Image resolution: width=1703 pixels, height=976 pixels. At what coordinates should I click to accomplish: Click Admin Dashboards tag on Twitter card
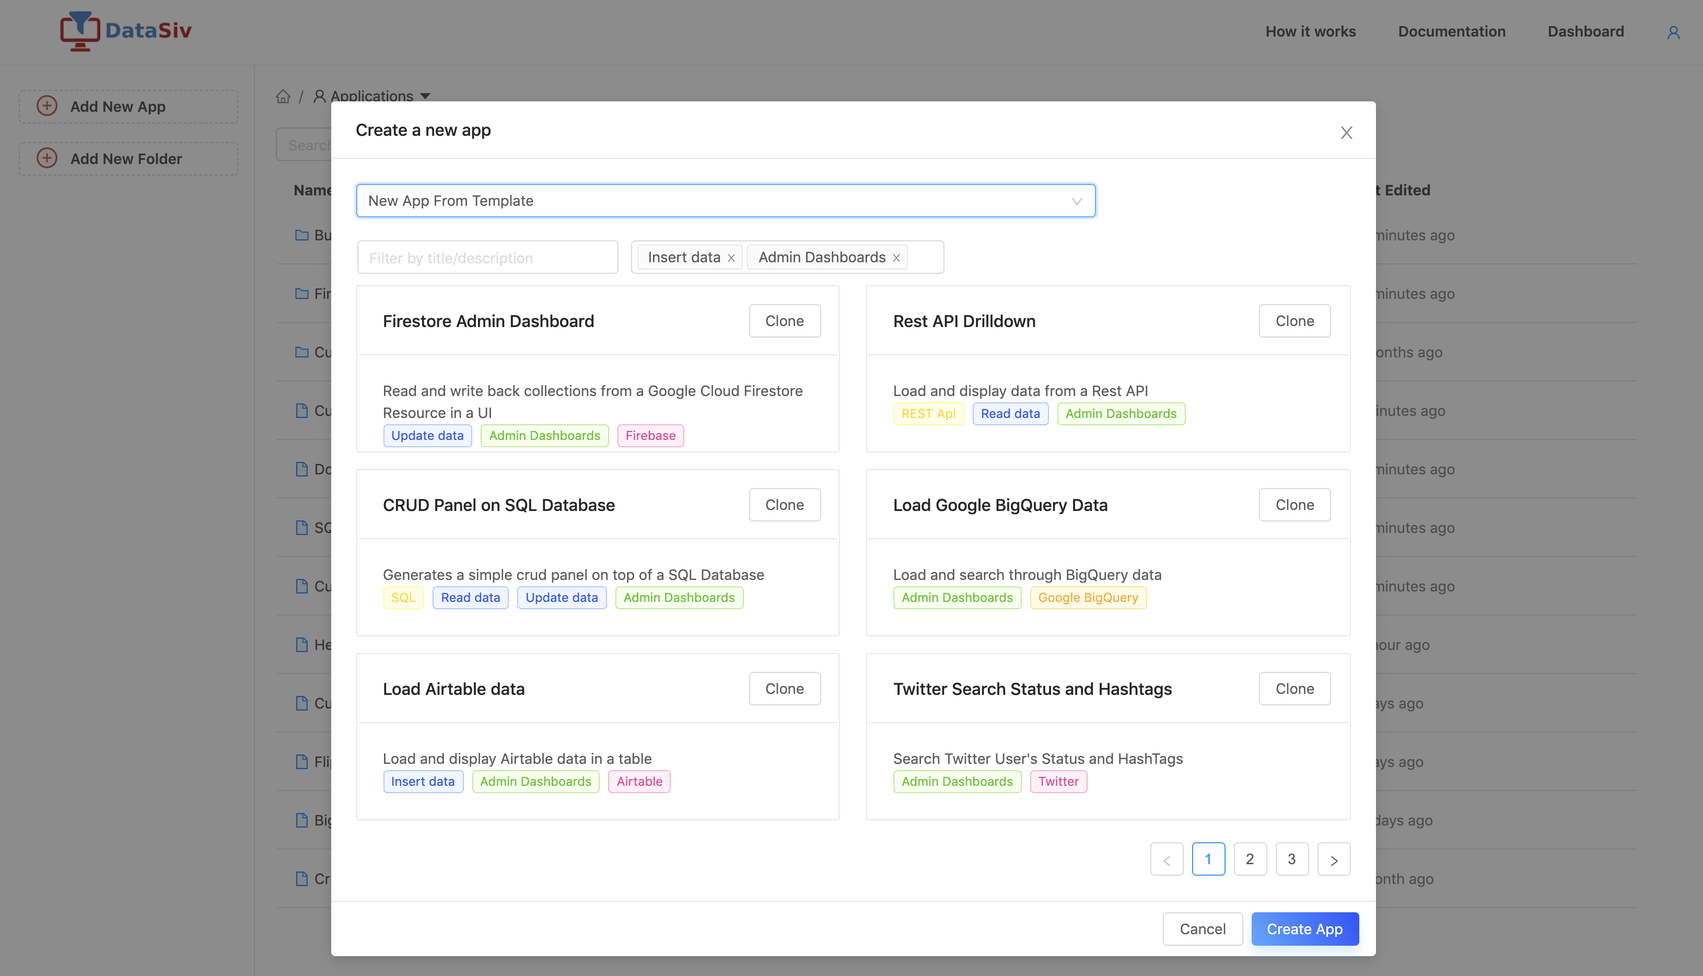click(x=957, y=782)
